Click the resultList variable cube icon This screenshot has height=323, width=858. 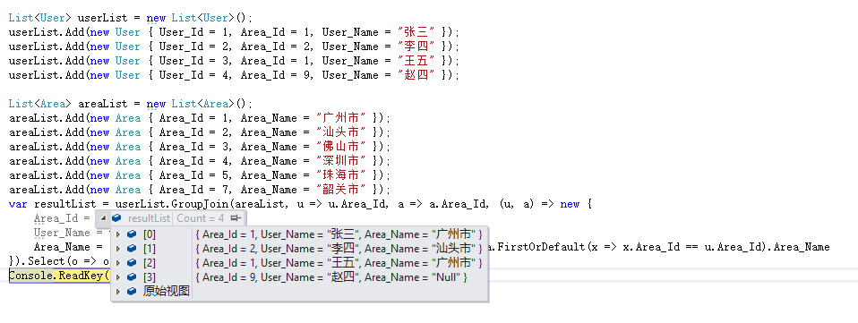[116, 218]
